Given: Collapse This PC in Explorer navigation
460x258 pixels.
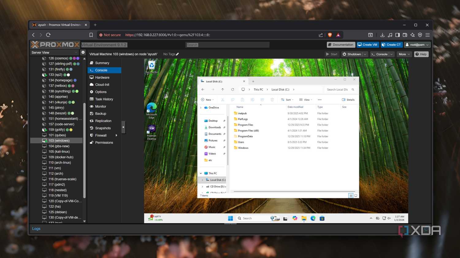Looking at the screenshot, I should pyautogui.click(x=201, y=173).
